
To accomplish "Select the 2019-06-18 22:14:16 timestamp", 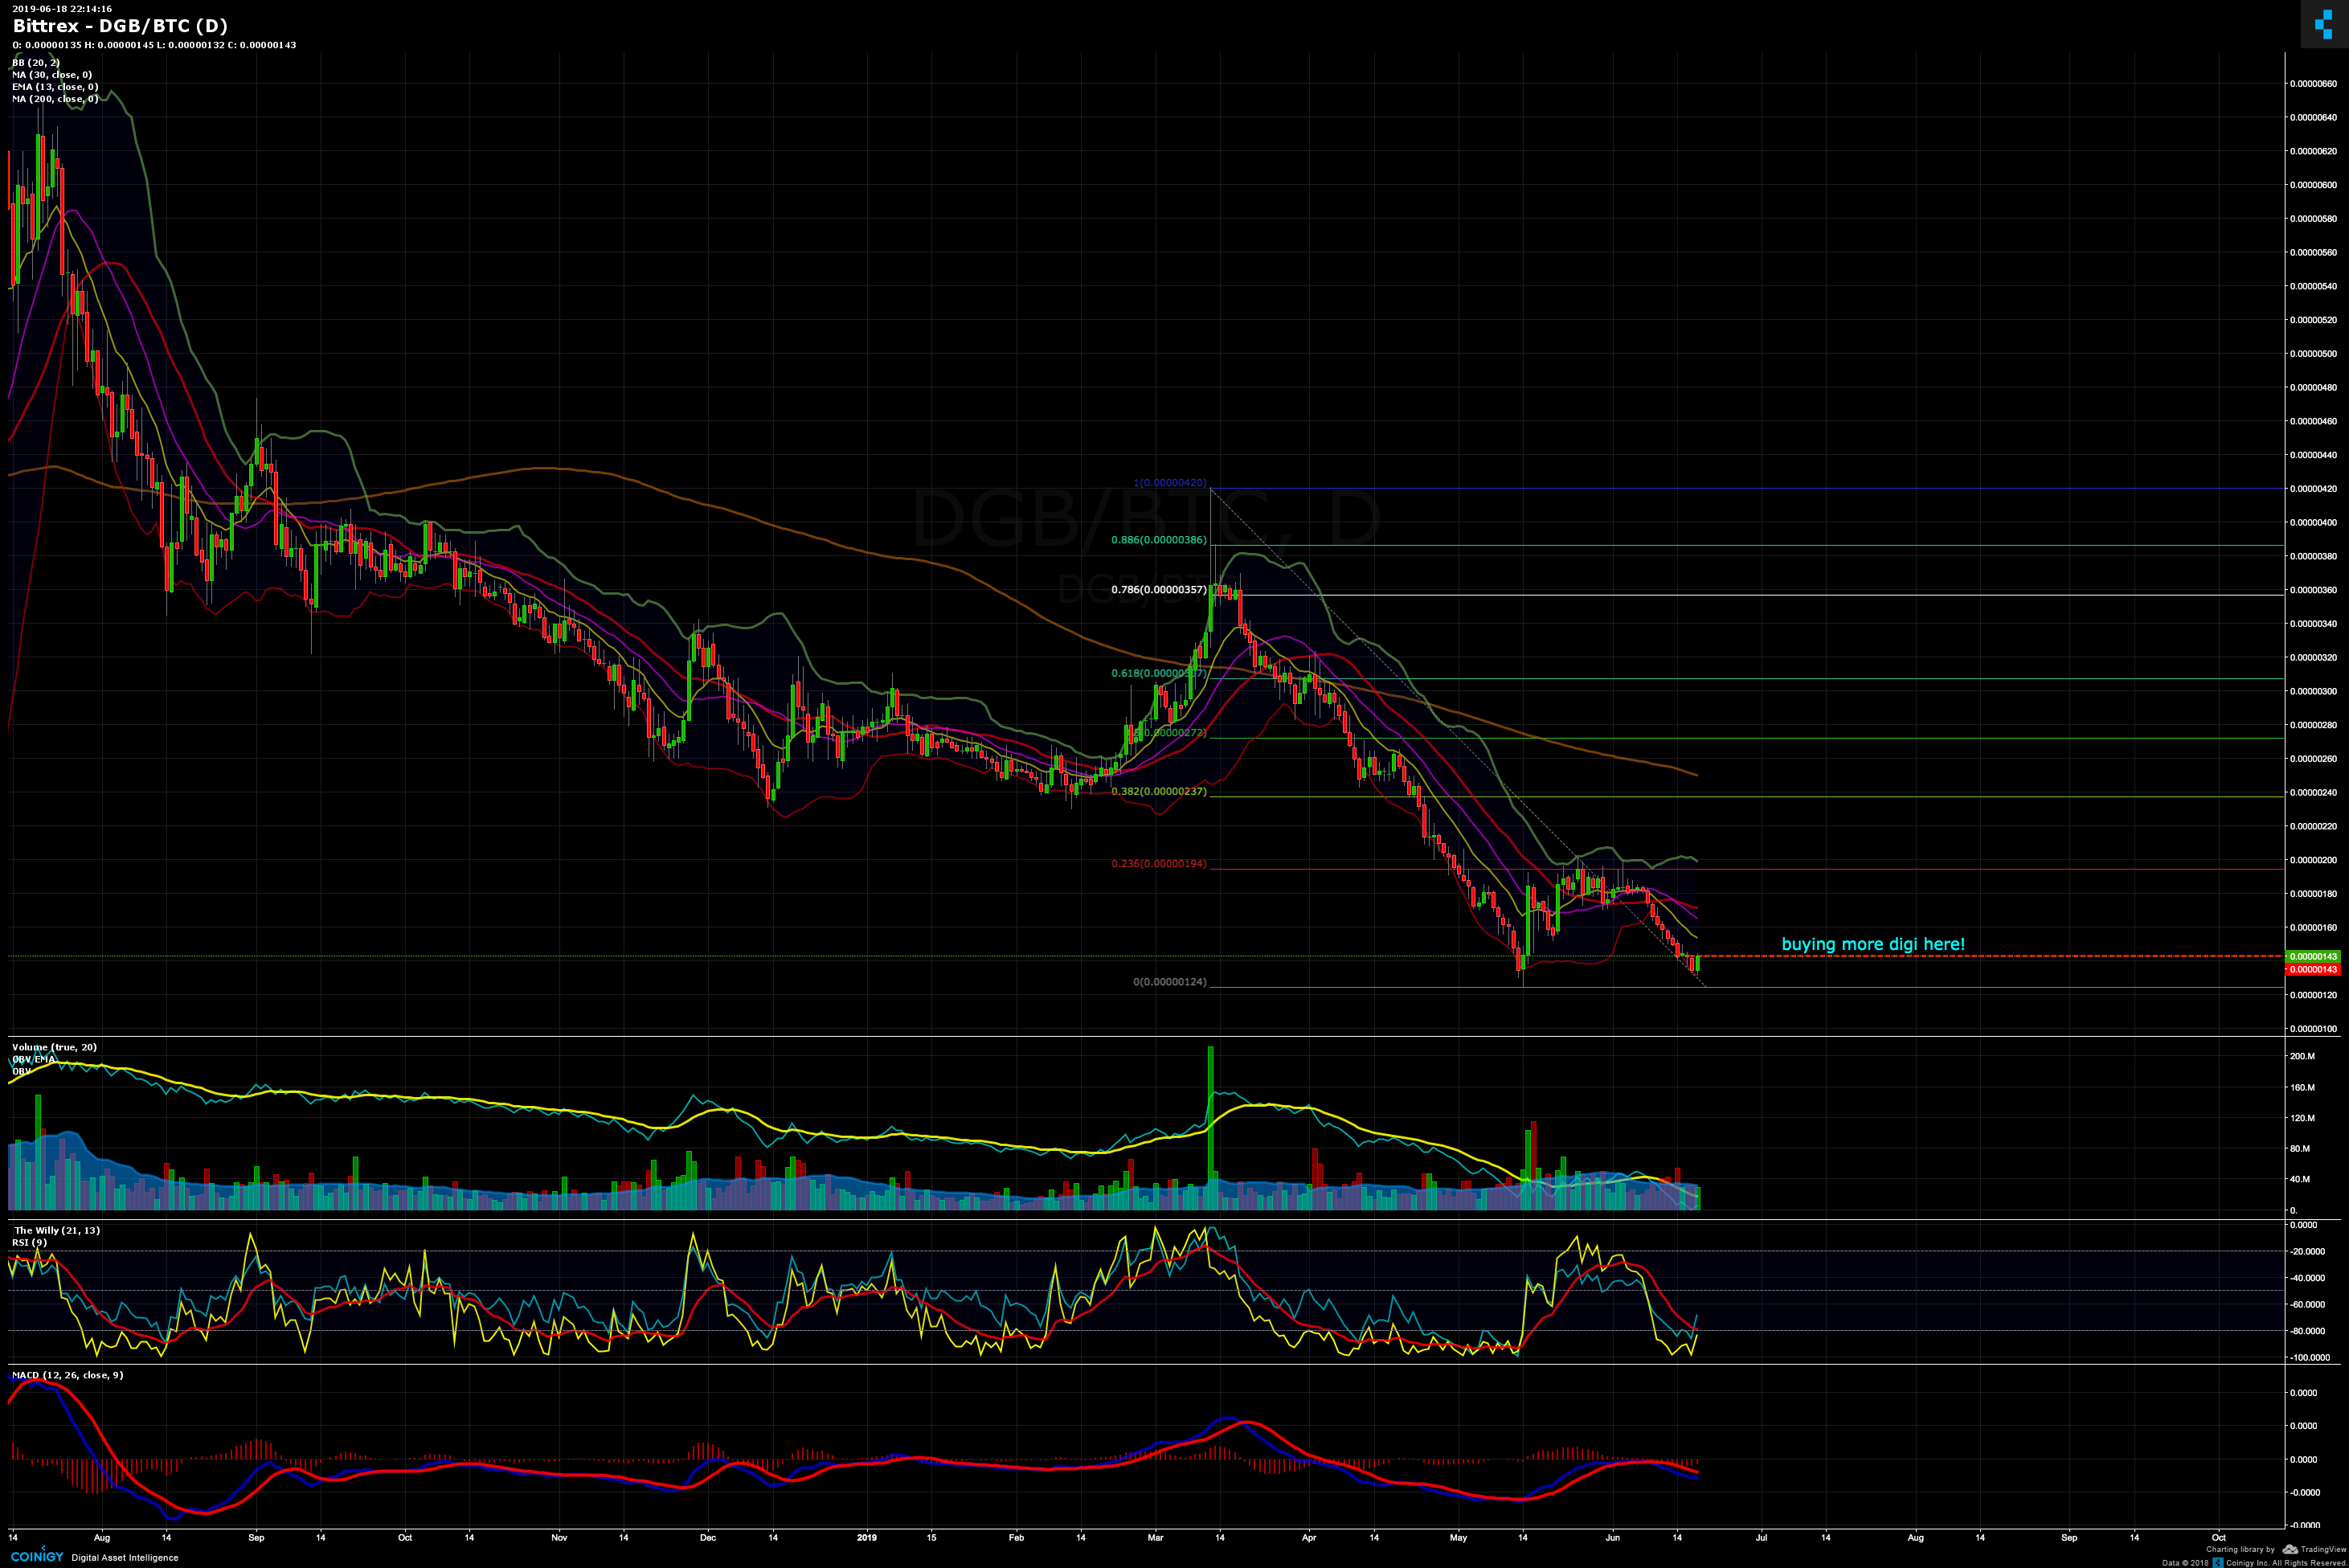I will coord(62,9).
